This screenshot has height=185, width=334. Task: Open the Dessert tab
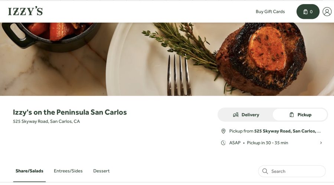pos(101,171)
